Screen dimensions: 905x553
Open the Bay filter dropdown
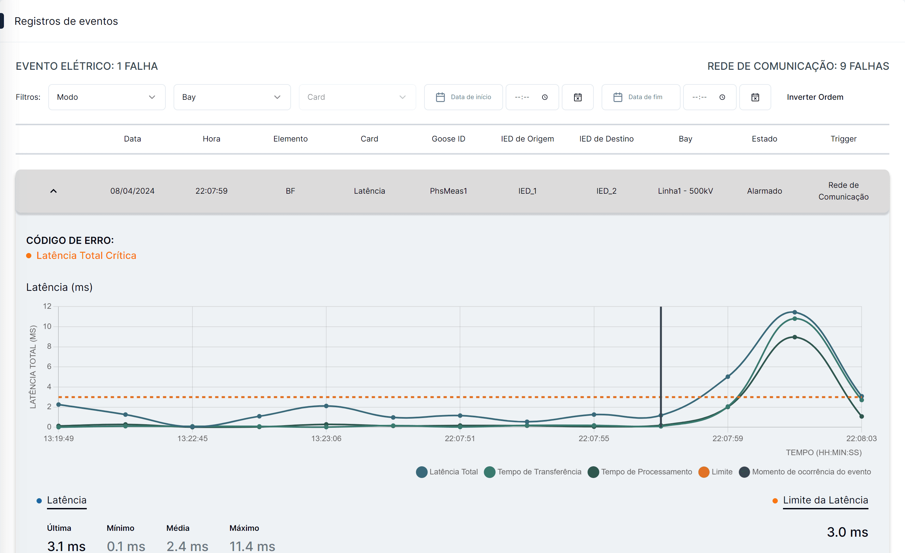coord(232,97)
